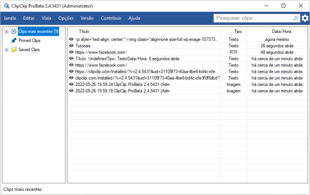Open the Vista menu

pos(46,18)
